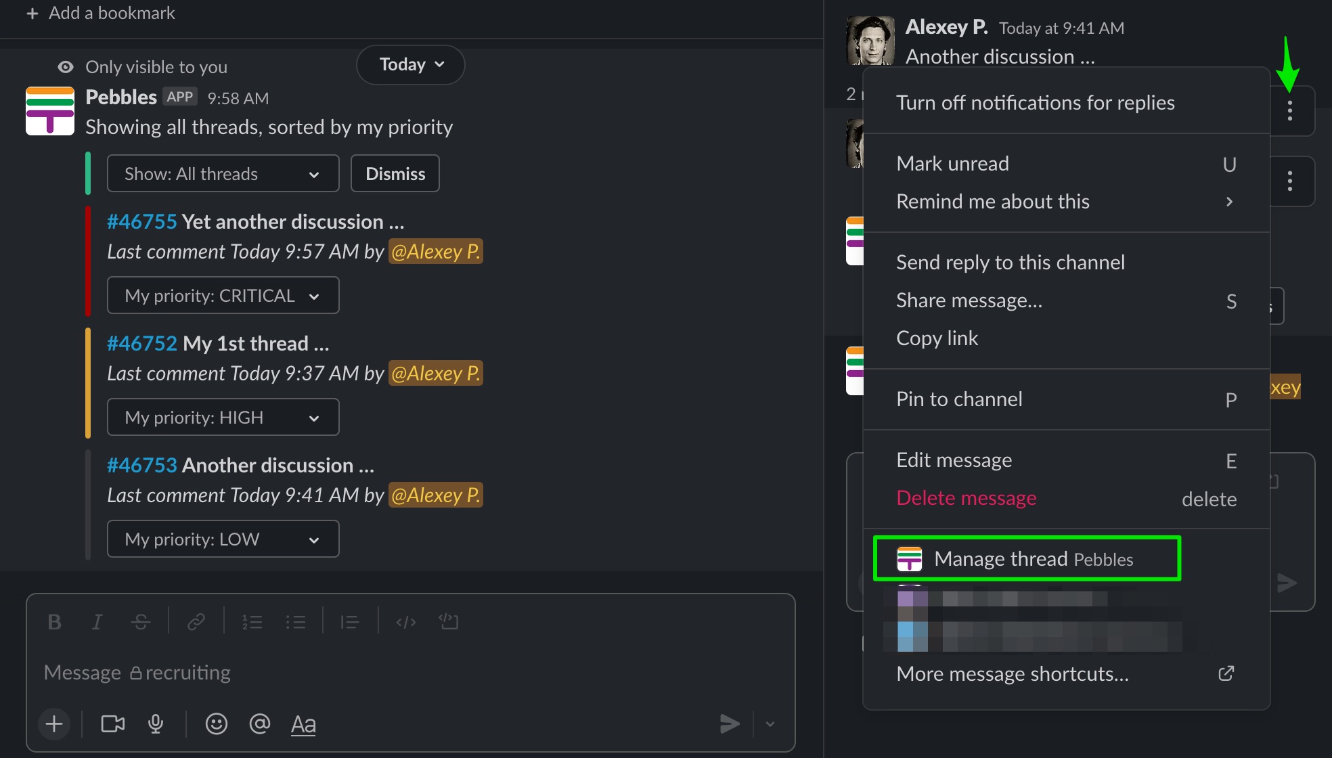Open thread link #46755
This screenshot has width=1332, height=758.
(141, 222)
